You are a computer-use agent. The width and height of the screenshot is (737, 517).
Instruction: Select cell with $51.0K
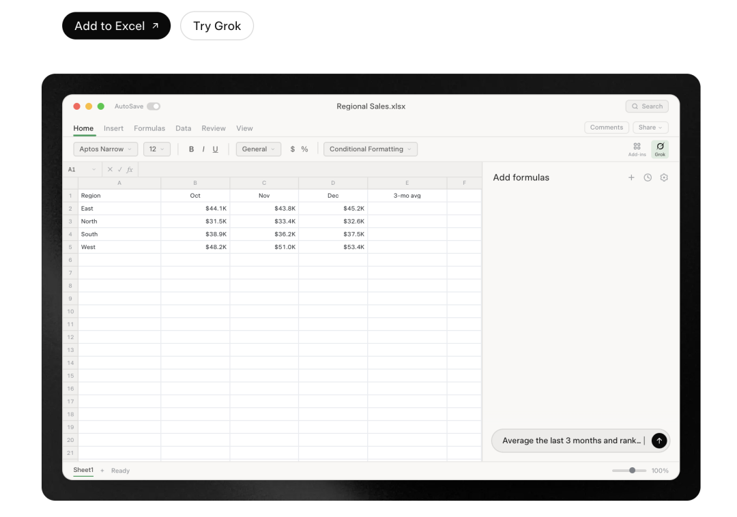(264, 247)
